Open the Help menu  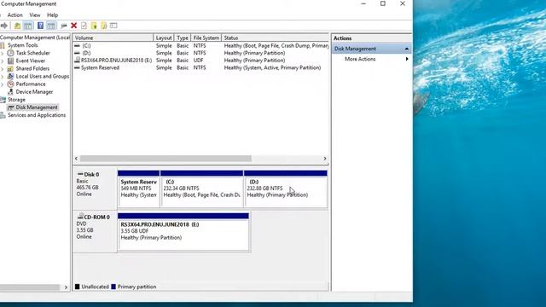(53, 15)
